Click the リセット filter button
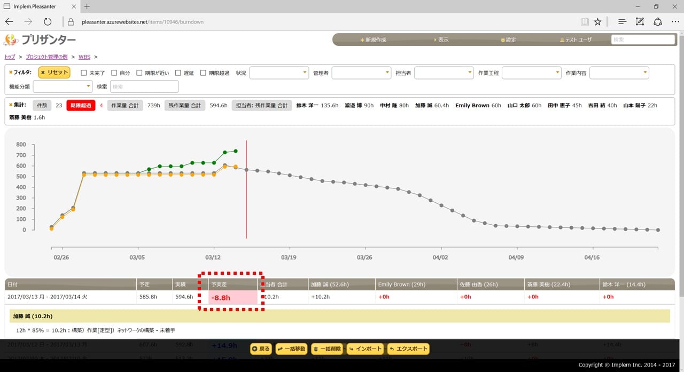This screenshot has width=684, height=372. 54,73
